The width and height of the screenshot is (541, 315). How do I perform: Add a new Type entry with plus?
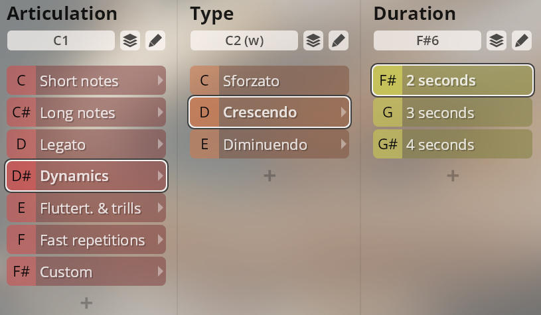(270, 176)
